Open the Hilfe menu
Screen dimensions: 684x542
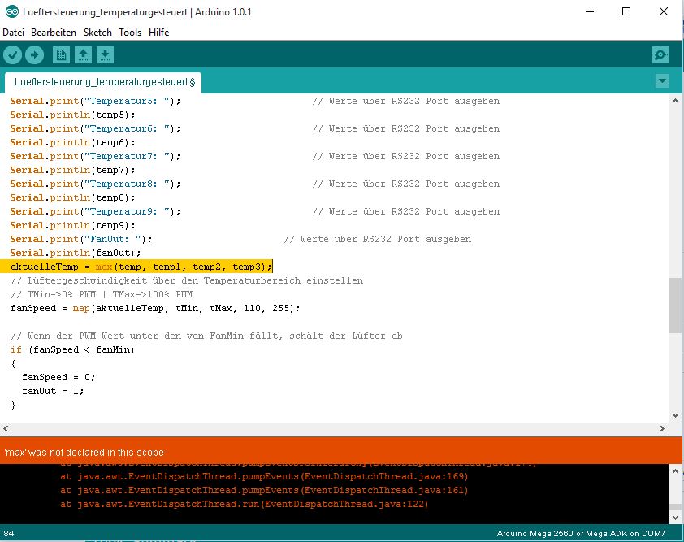(x=158, y=33)
